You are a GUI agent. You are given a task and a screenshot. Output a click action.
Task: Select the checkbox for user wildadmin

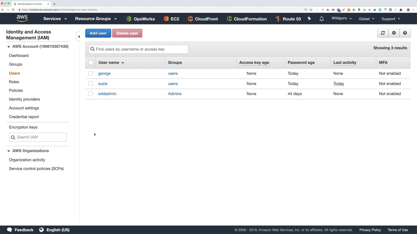click(91, 94)
